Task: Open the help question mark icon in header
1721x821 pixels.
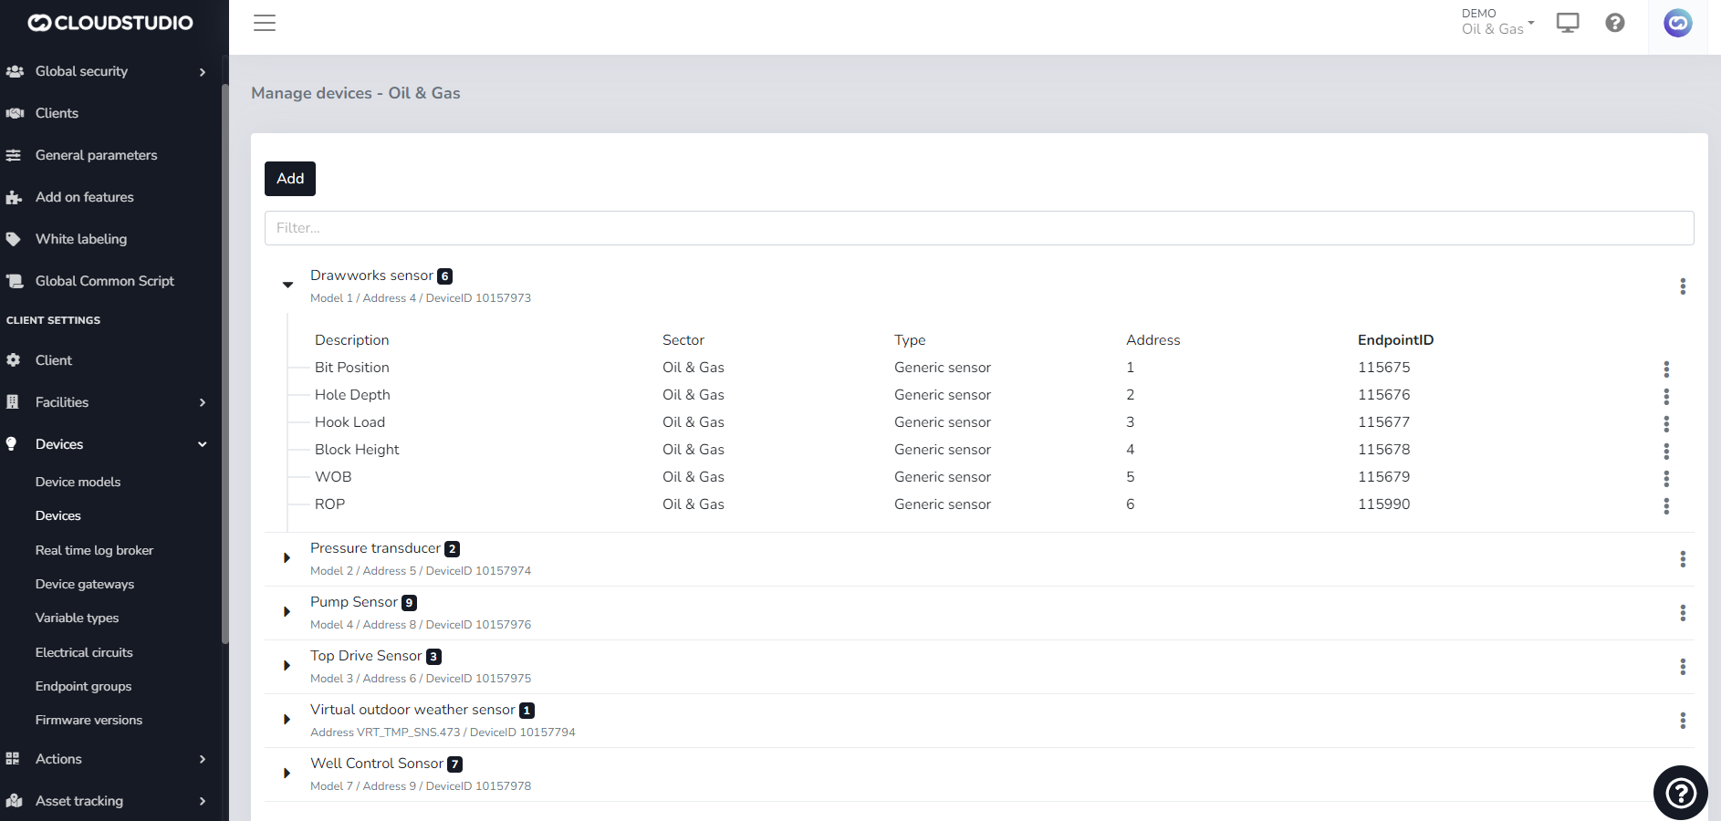Action: point(1615,23)
